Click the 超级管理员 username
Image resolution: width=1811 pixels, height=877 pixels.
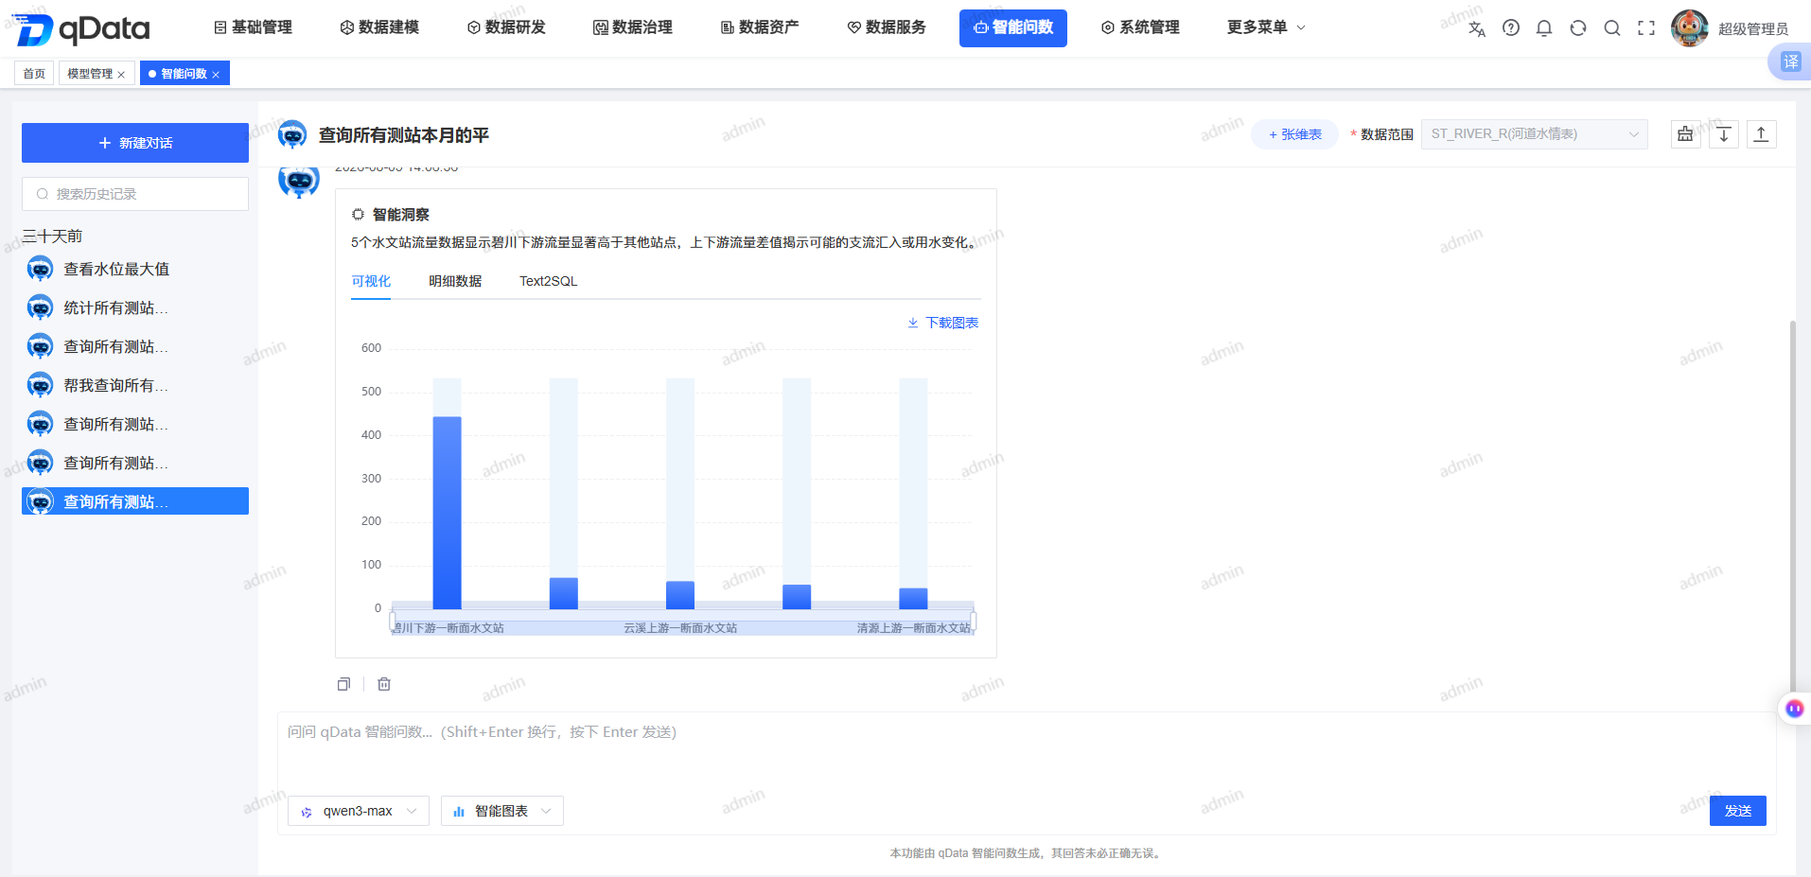[1753, 29]
